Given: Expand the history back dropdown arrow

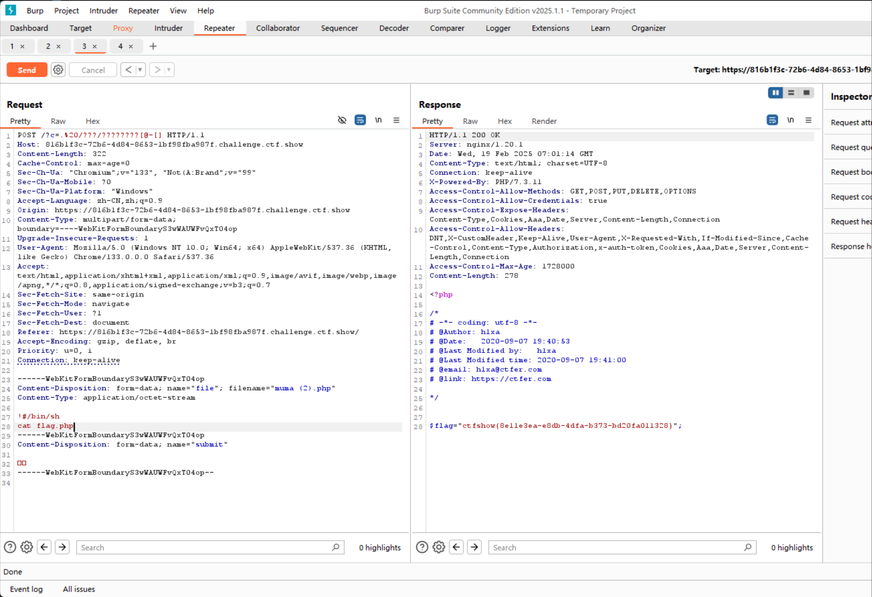Looking at the screenshot, I should point(140,70).
